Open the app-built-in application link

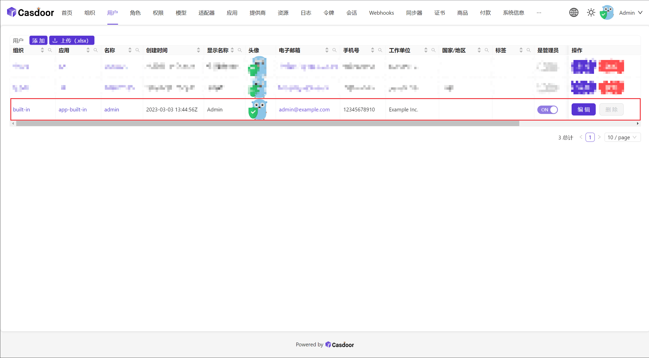pyautogui.click(x=72, y=109)
